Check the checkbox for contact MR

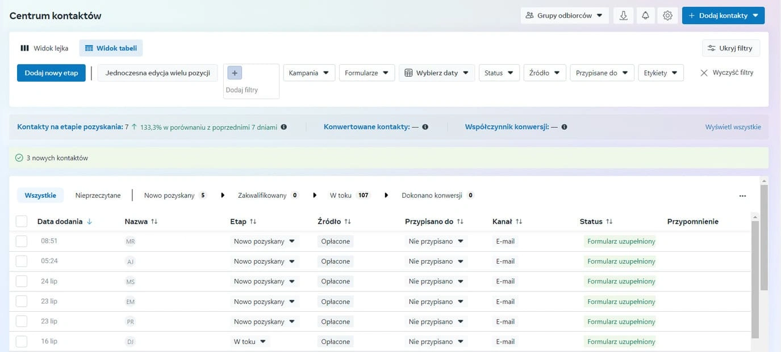21,240
